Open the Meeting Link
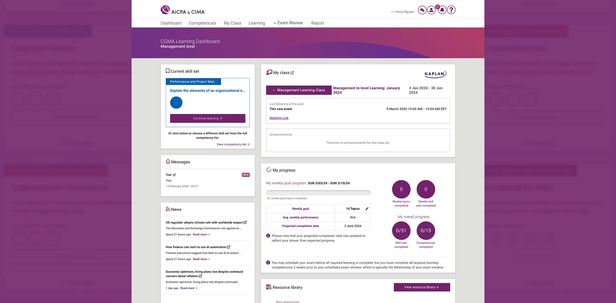 click(279, 118)
